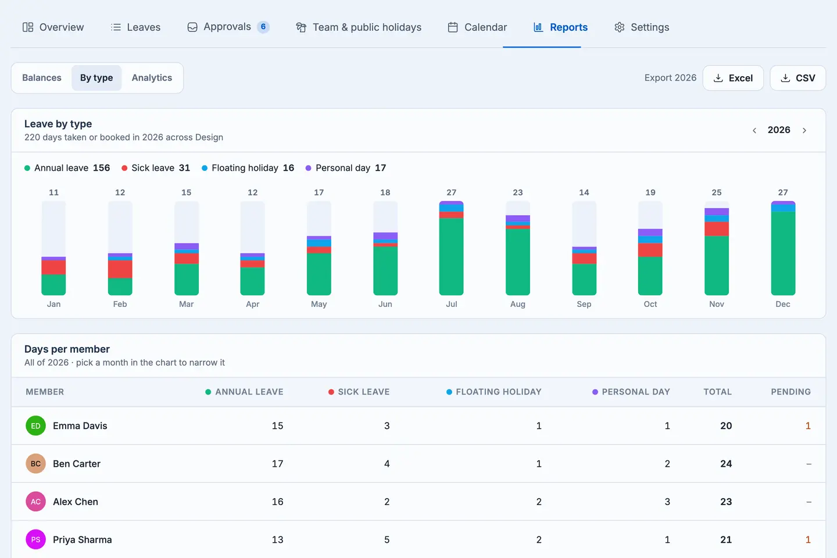
Task: Open Ben Carter member name
Action: point(77,464)
